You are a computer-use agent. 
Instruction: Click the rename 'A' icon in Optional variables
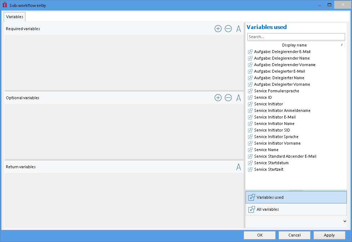point(239,98)
